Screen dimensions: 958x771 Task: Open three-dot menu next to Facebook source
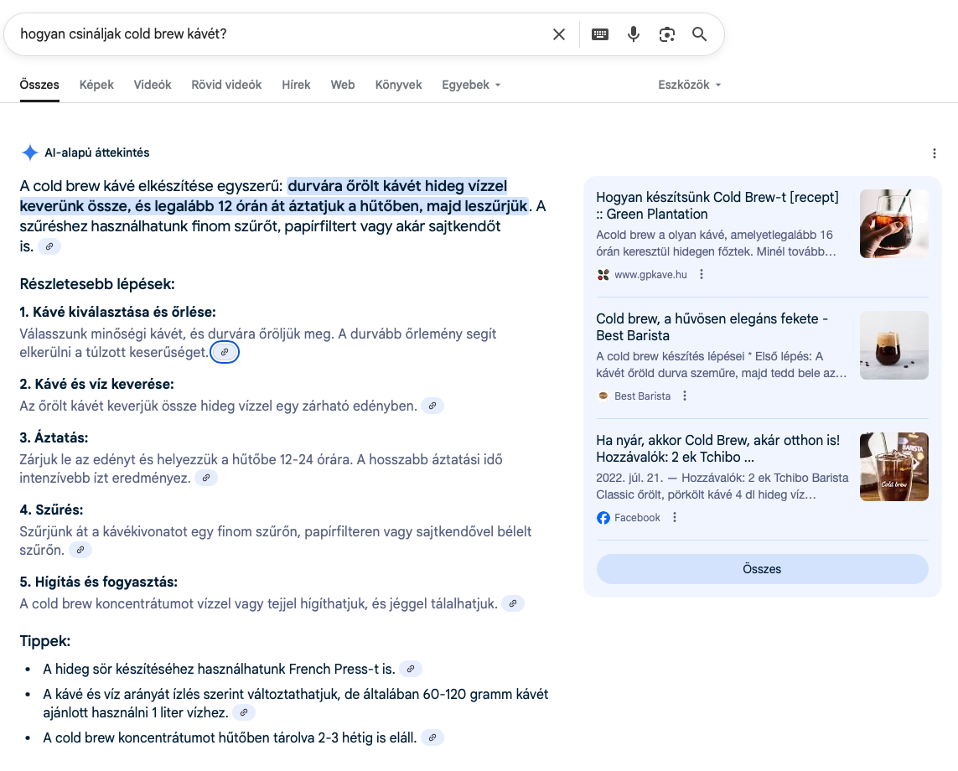[675, 518]
